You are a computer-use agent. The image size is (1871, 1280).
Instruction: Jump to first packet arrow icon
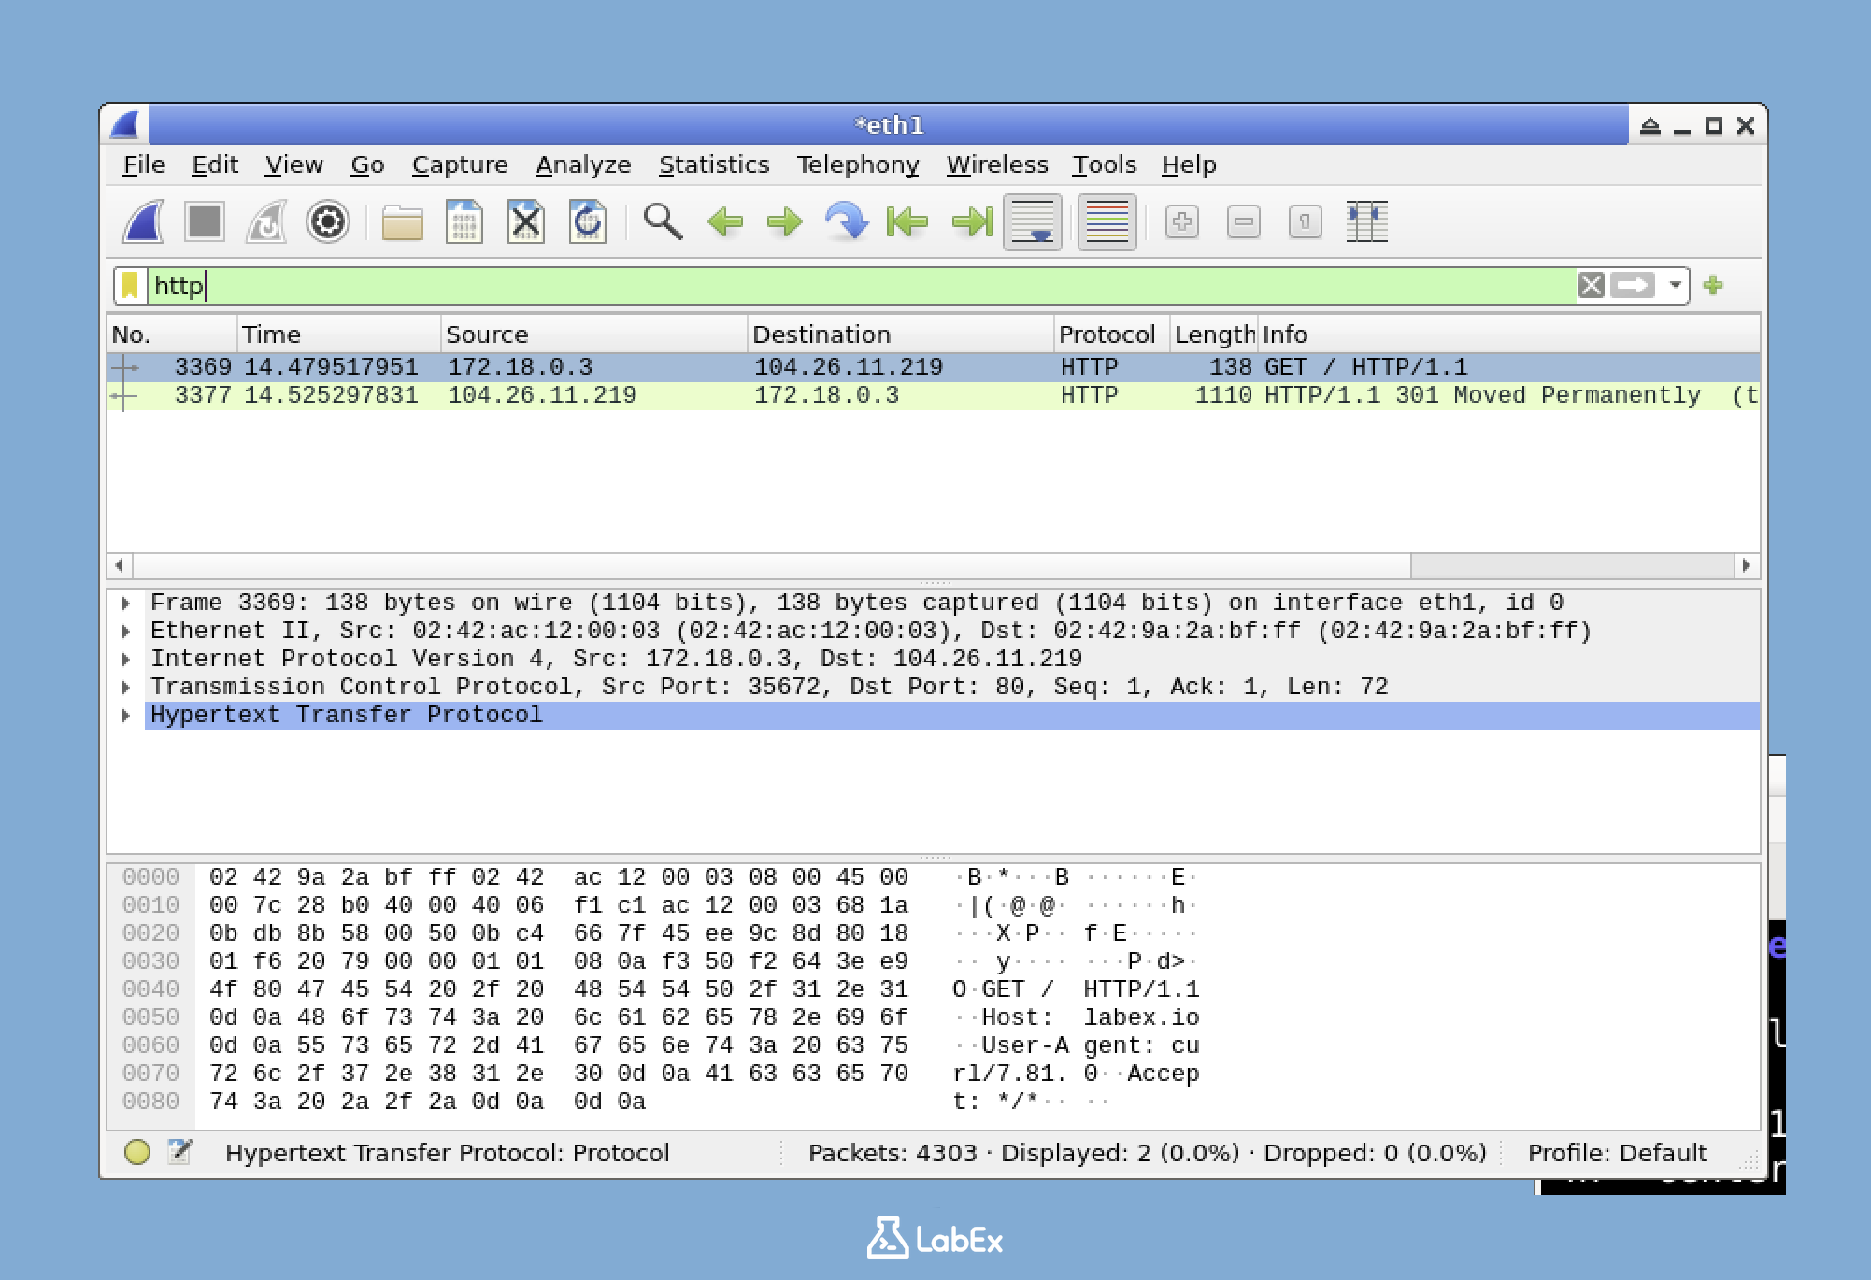coord(907,222)
